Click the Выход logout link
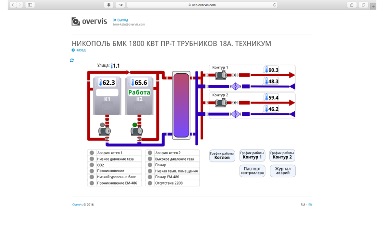Viewport: 384px width, 230px height. [x=122, y=20]
